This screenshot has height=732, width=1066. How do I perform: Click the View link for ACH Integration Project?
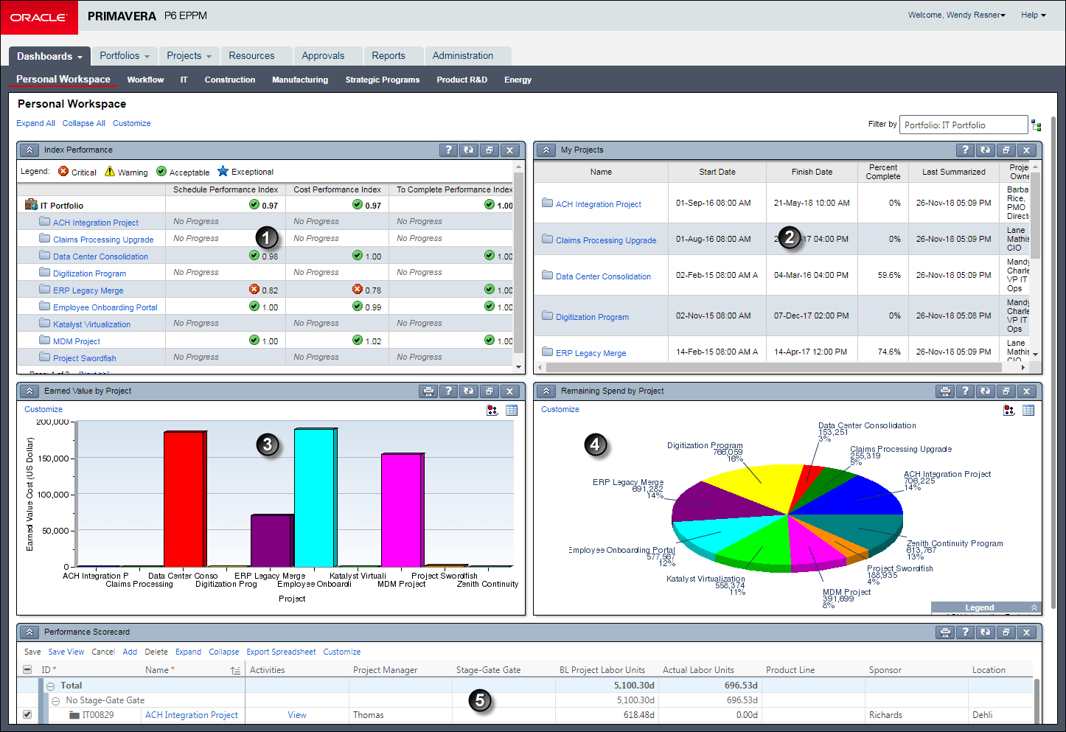[x=297, y=715]
